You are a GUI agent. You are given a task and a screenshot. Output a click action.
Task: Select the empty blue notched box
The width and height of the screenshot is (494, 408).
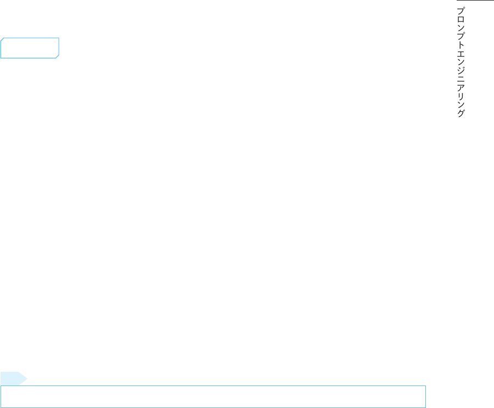click(x=30, y=48)
